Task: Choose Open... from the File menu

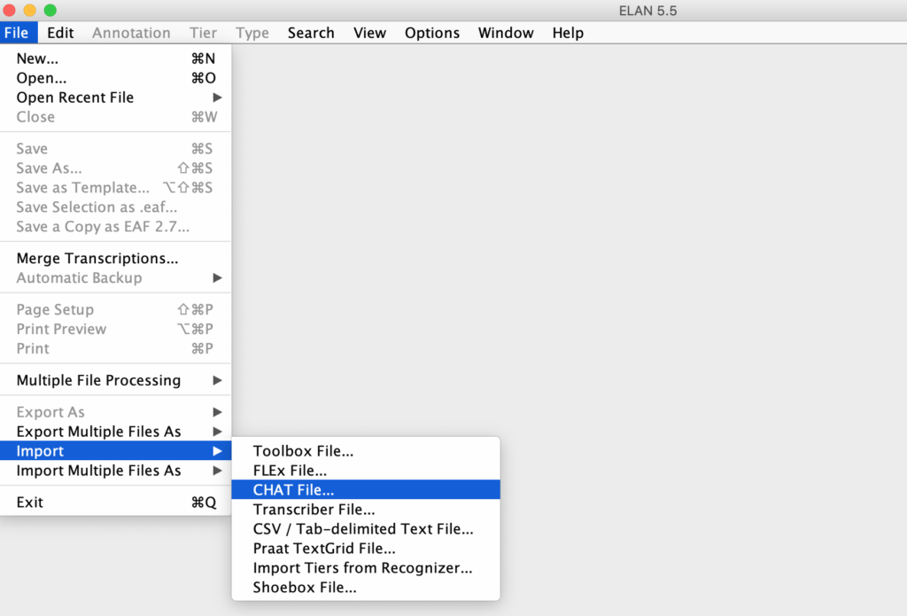Action: pyautogui.click(x=116, y=78)
